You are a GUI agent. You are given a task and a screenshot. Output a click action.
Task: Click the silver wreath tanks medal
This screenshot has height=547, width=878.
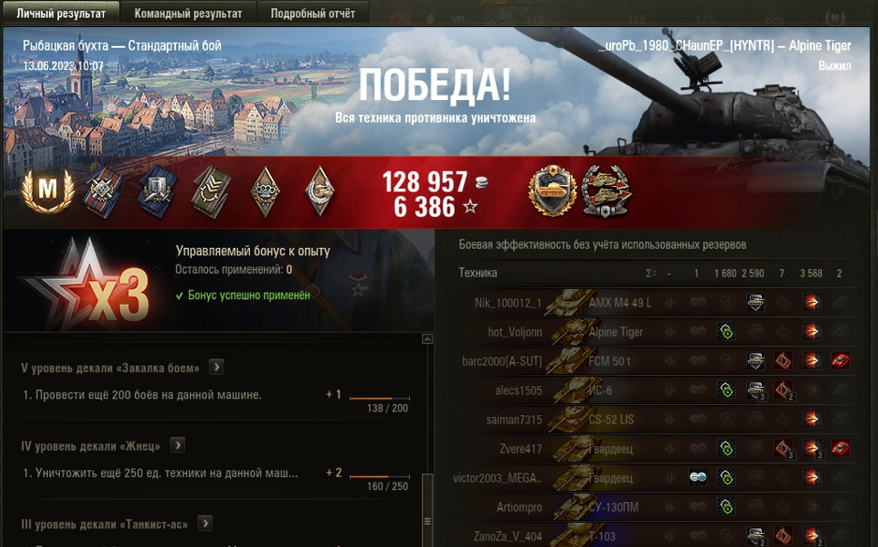coord(606,191)
